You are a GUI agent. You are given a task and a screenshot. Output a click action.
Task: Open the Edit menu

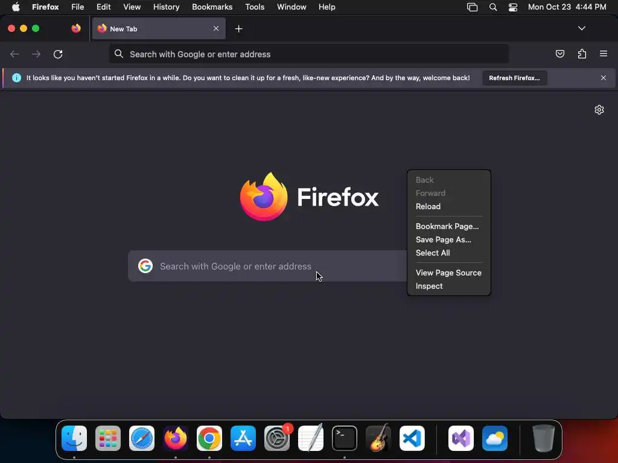coord(104,7)
